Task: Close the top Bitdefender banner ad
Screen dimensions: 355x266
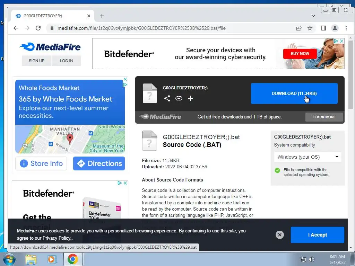Action: click(342, 41)
